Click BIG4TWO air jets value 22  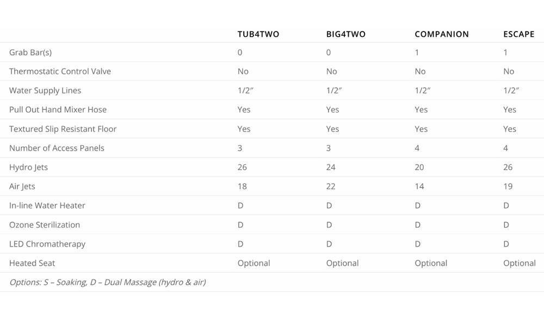331,186
